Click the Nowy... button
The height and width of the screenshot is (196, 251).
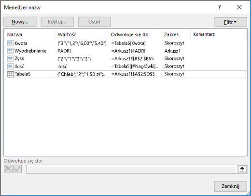pyautogui.click(x=20, y=22)
